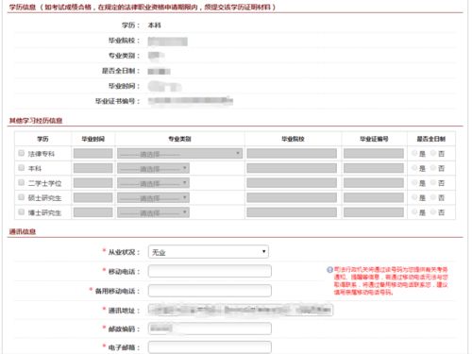Expand the 专业类别 dropdown for 硕士研究生
Image resolution: width=472 pixels, height=354 pixels.
(x=153, y=198)
